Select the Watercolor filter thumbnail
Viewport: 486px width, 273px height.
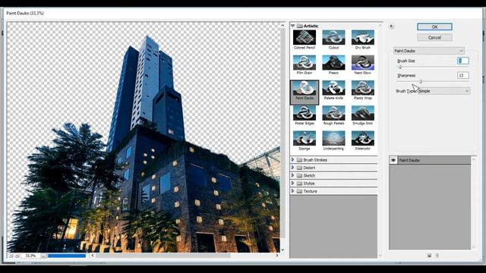(363, 138)
